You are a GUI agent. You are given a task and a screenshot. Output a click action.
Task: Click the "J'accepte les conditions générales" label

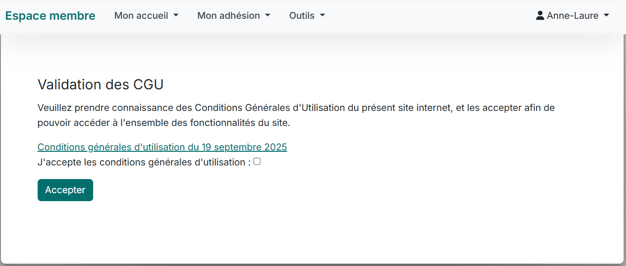(x=143, y=163)
